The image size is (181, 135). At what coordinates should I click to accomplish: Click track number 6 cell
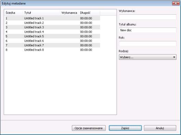[7, 41]
